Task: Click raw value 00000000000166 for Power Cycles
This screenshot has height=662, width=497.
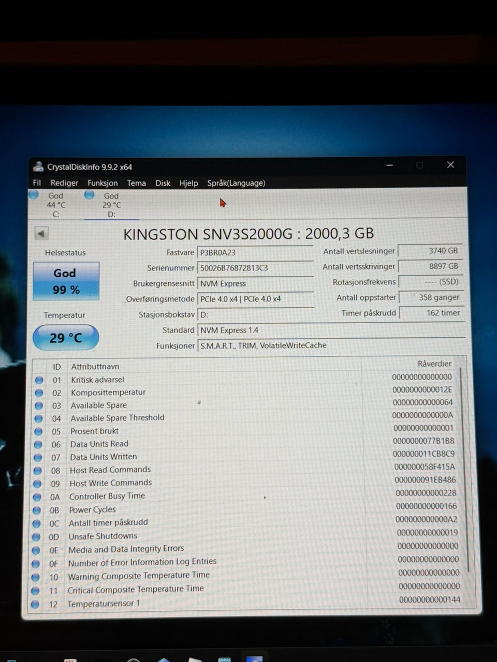Action: coord(427,506)
